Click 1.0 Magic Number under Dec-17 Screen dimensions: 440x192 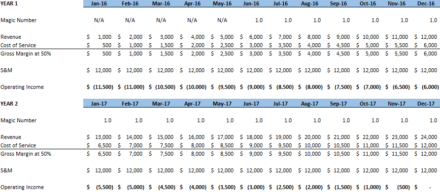(433, 120)
